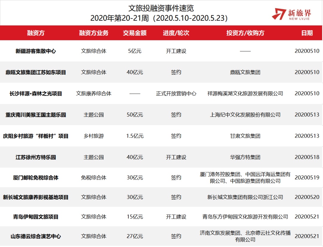
Task: Click the 1.5亿元 amount cell
Action: pos(135,136)
